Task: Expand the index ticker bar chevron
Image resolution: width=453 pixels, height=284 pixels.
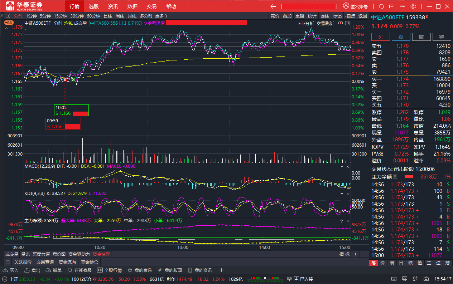Action: tap(5, 279)
